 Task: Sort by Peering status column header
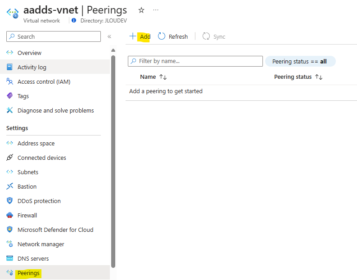[293, 77]
